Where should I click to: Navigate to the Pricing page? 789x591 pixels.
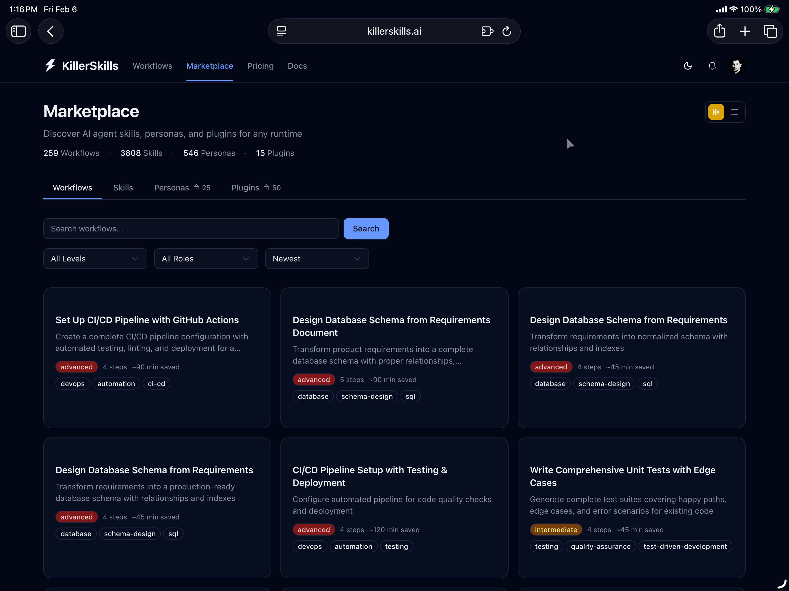pyautogui.click(x=260, y=66)
